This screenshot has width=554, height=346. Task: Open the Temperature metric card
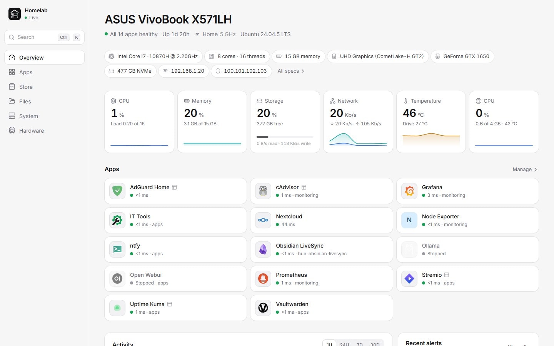pyautogui.click(x=431, y=122)
